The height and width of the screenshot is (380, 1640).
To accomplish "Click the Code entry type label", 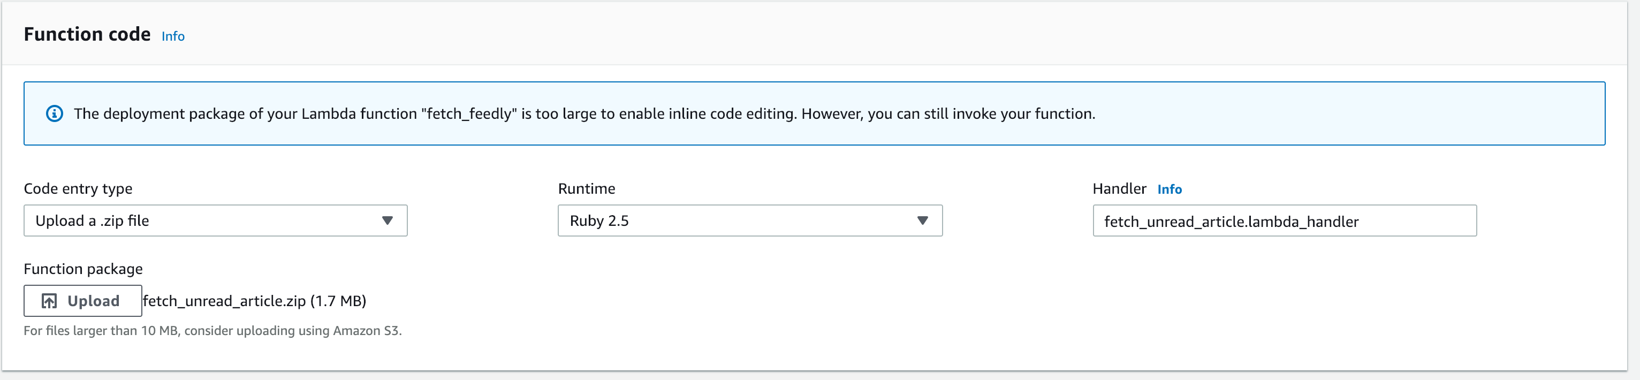I will pyautogui.click(x=78, y=189).
